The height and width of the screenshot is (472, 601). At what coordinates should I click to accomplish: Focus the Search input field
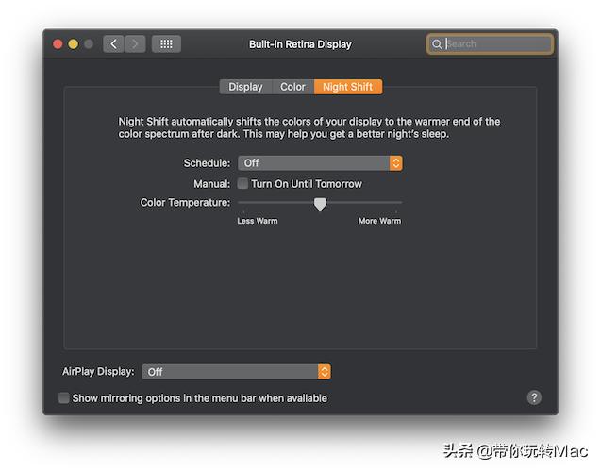(490, 44)
